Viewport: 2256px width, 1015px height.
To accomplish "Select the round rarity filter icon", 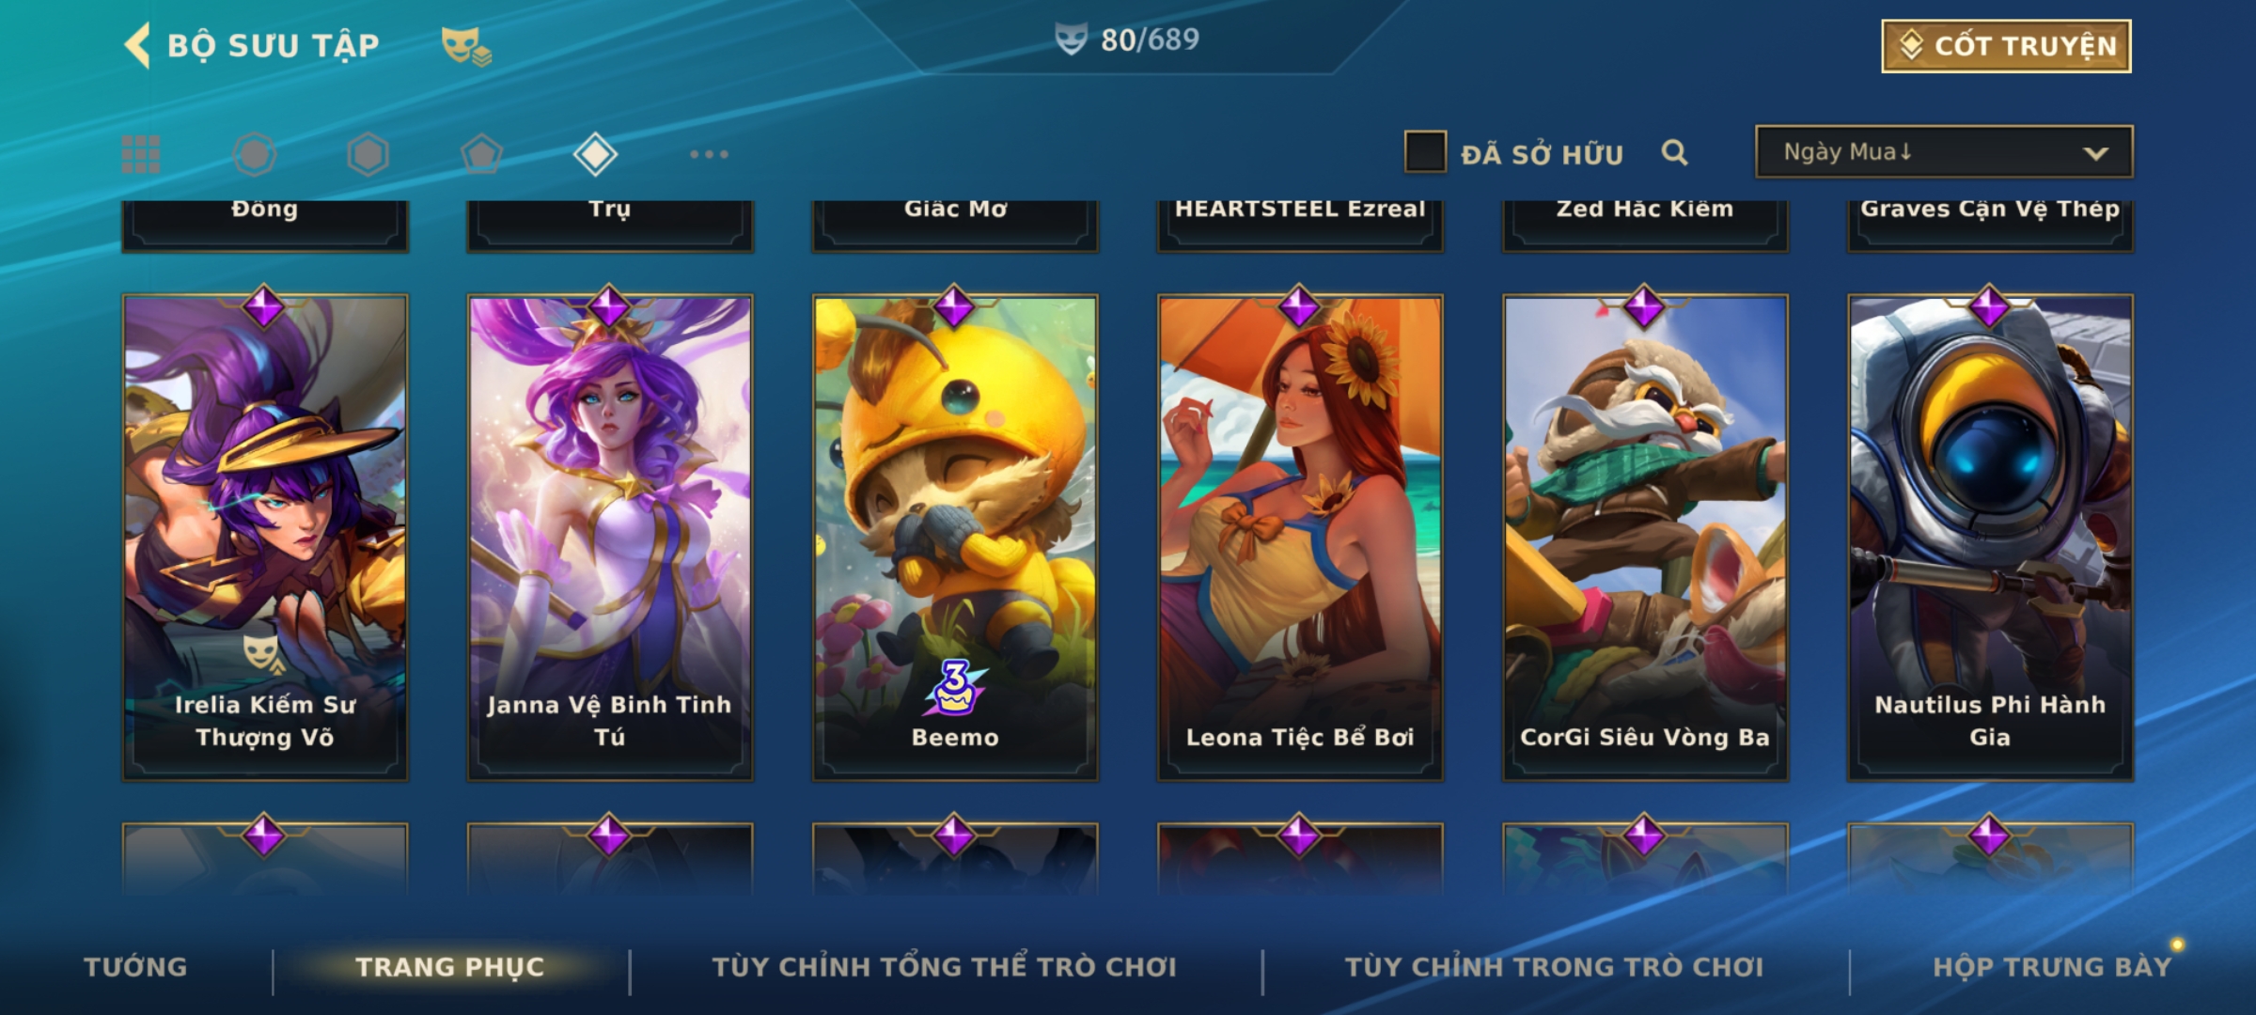I will coord(255,154).
